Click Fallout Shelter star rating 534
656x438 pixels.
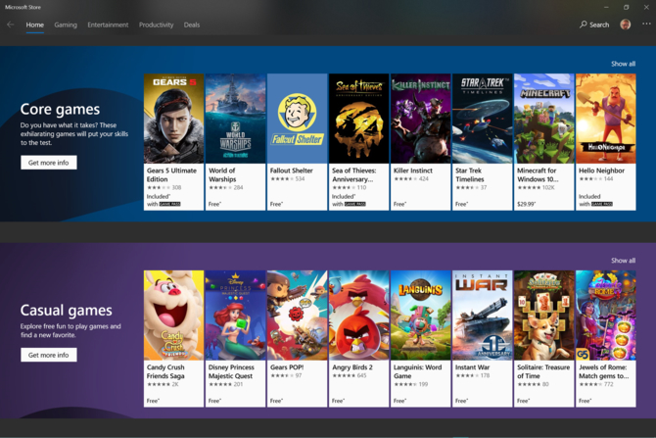[288, 178]
